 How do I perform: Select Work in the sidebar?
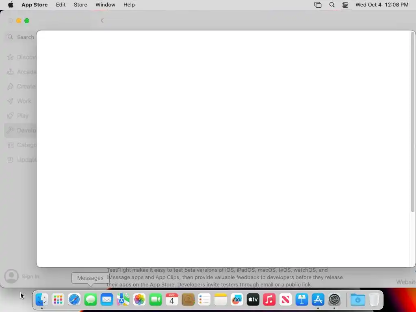pos(21,101)
